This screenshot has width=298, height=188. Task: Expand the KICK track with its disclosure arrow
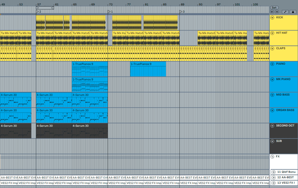coord(273,17)
